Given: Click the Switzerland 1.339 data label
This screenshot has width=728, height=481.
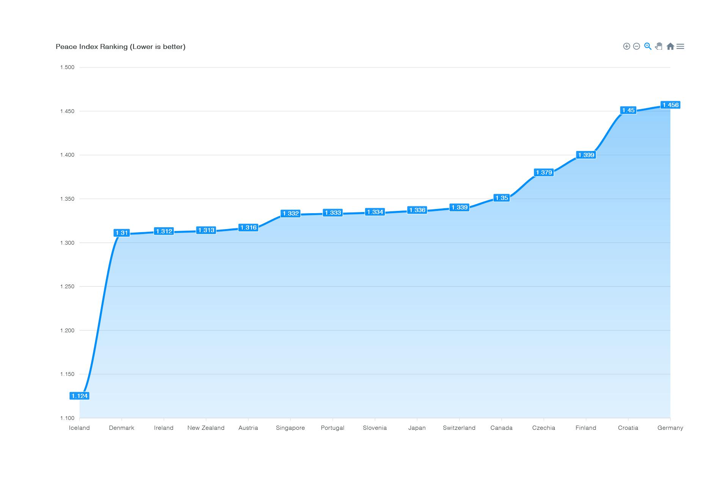Looking at the screenshot, I should (459, 207).
